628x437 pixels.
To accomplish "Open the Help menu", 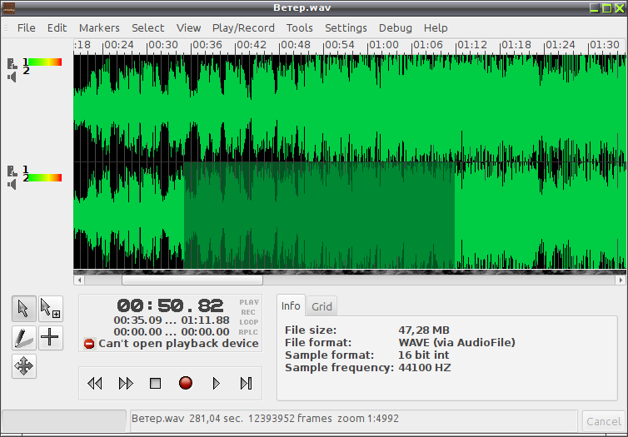I will (x=436, y=28).
